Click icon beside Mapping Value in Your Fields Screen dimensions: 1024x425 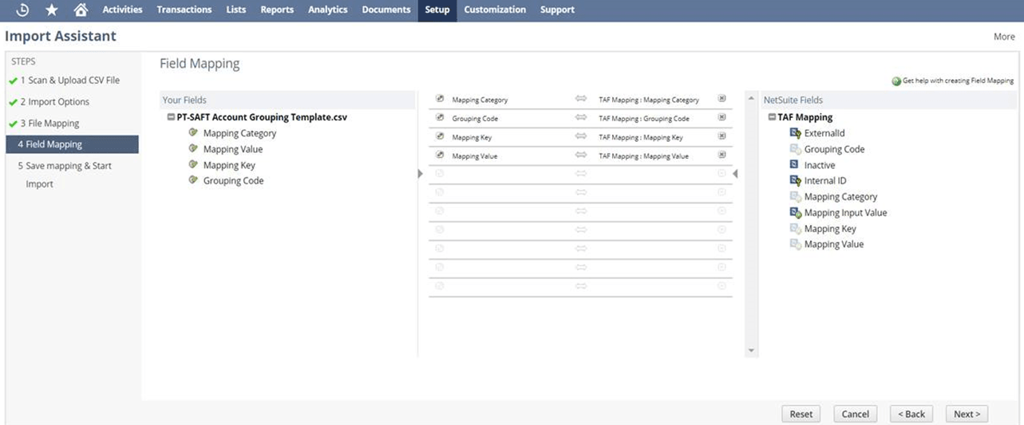(194, 148)
